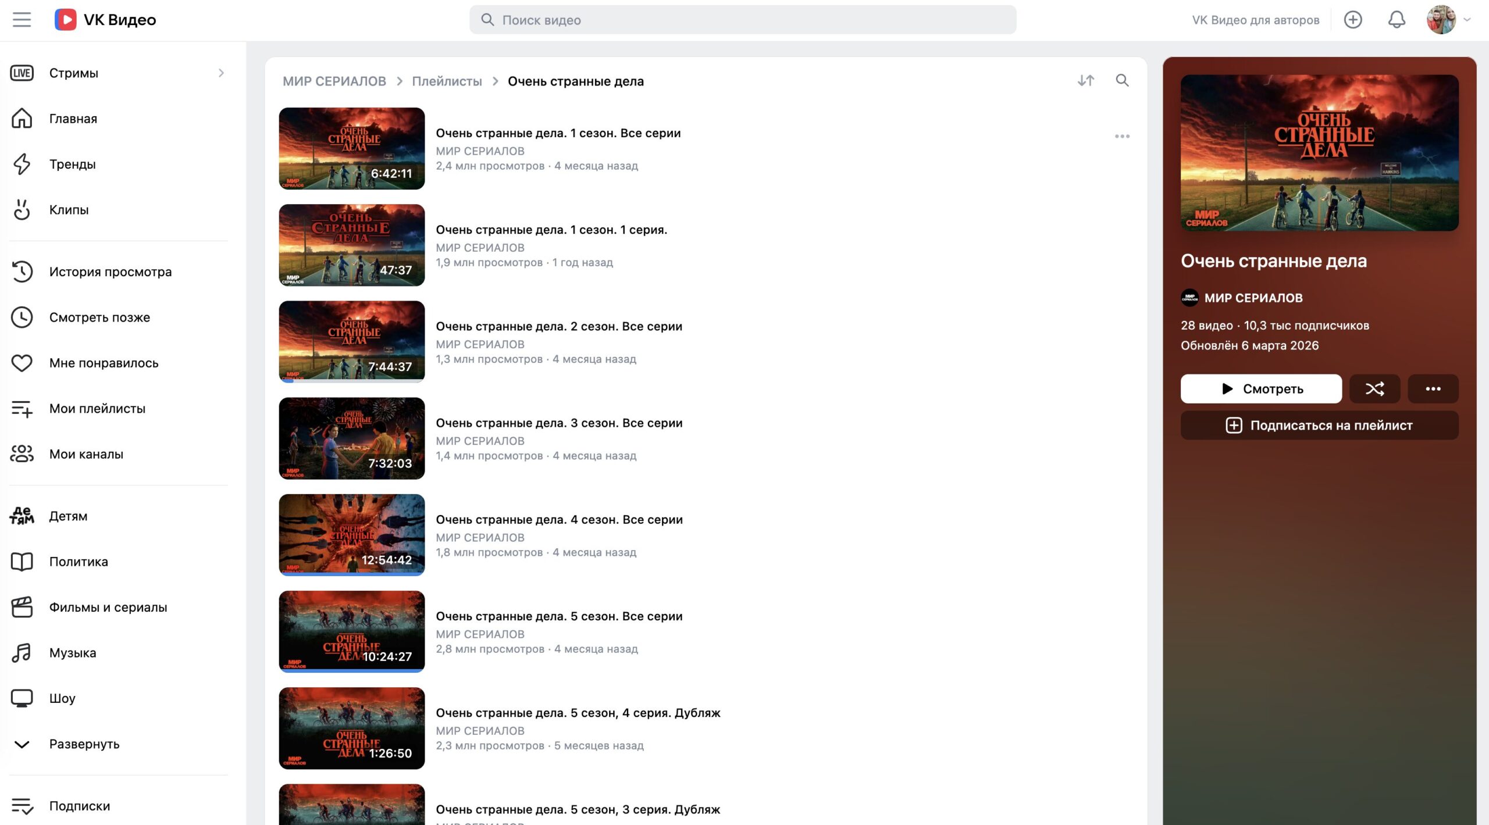Image resolution: width=1489 pixels, height=825 pixels.
Task: Click the Детям icon
Action: 22,516
